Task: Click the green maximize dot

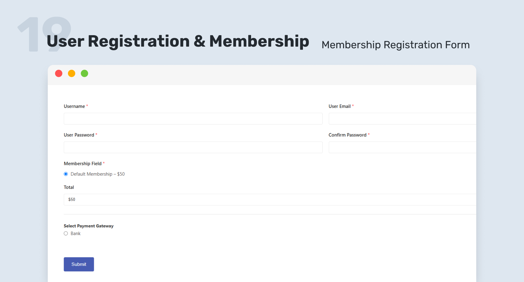Action: point(85,73)
